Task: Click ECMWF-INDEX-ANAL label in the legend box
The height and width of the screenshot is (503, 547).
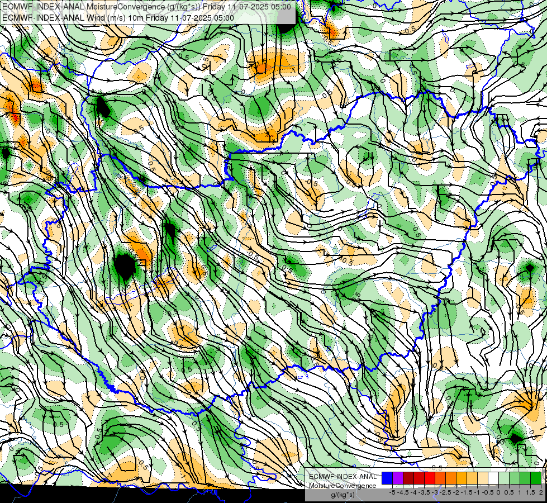Action: [x=343, y=477]
